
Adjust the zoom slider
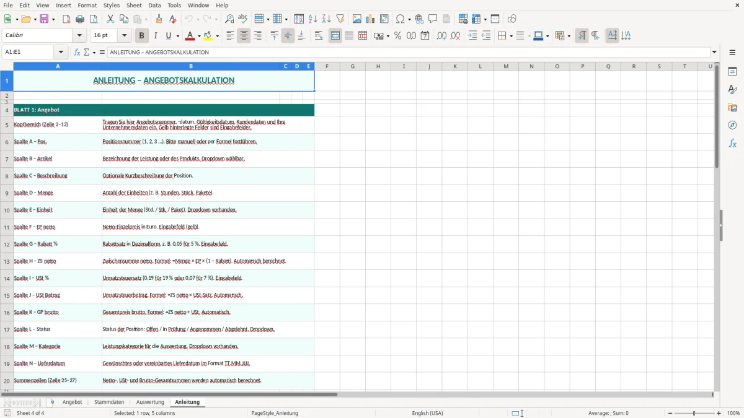tap(694, 413)
